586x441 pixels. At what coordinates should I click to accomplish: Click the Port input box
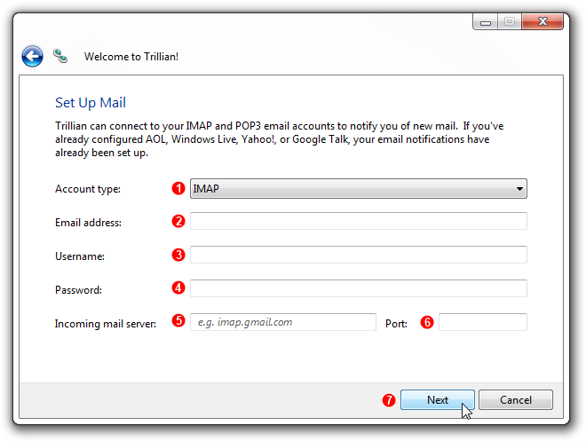483,322
